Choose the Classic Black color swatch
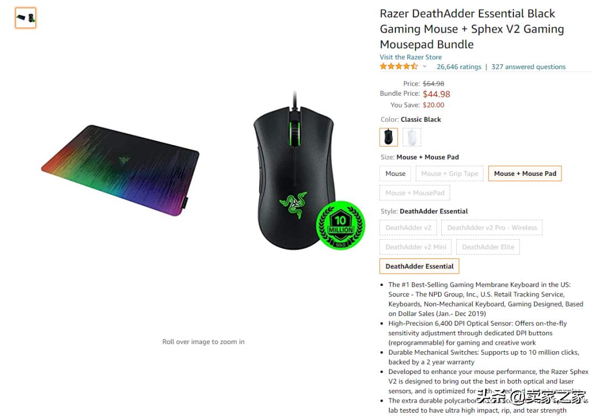 (x=389, y=137)
